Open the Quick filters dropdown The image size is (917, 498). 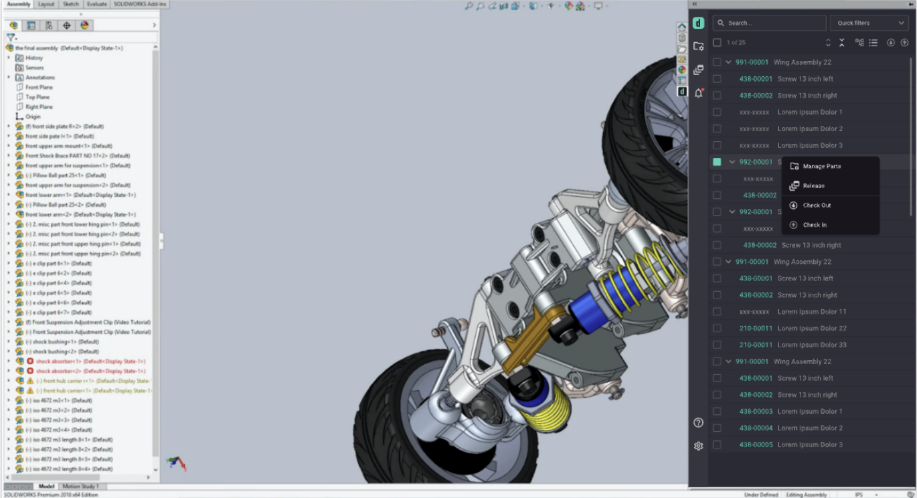pos(869,23)
